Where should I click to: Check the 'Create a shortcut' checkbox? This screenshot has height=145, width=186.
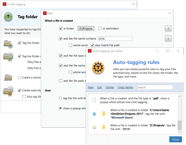click(x=19, y=78)
